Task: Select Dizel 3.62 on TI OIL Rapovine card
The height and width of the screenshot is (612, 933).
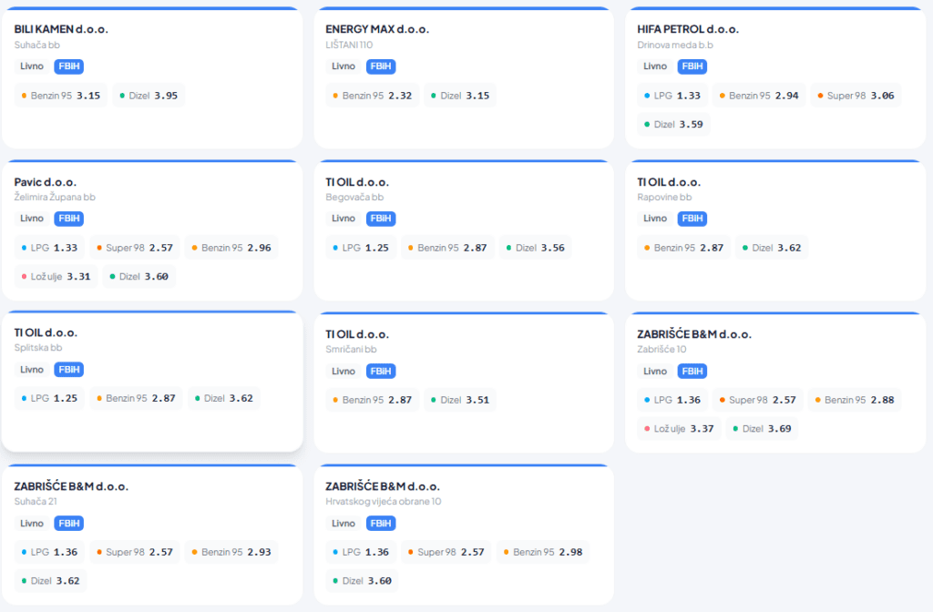Action: [772, 248]
